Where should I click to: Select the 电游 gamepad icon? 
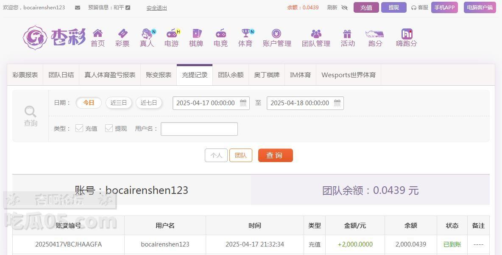click(x=171, y=34)
